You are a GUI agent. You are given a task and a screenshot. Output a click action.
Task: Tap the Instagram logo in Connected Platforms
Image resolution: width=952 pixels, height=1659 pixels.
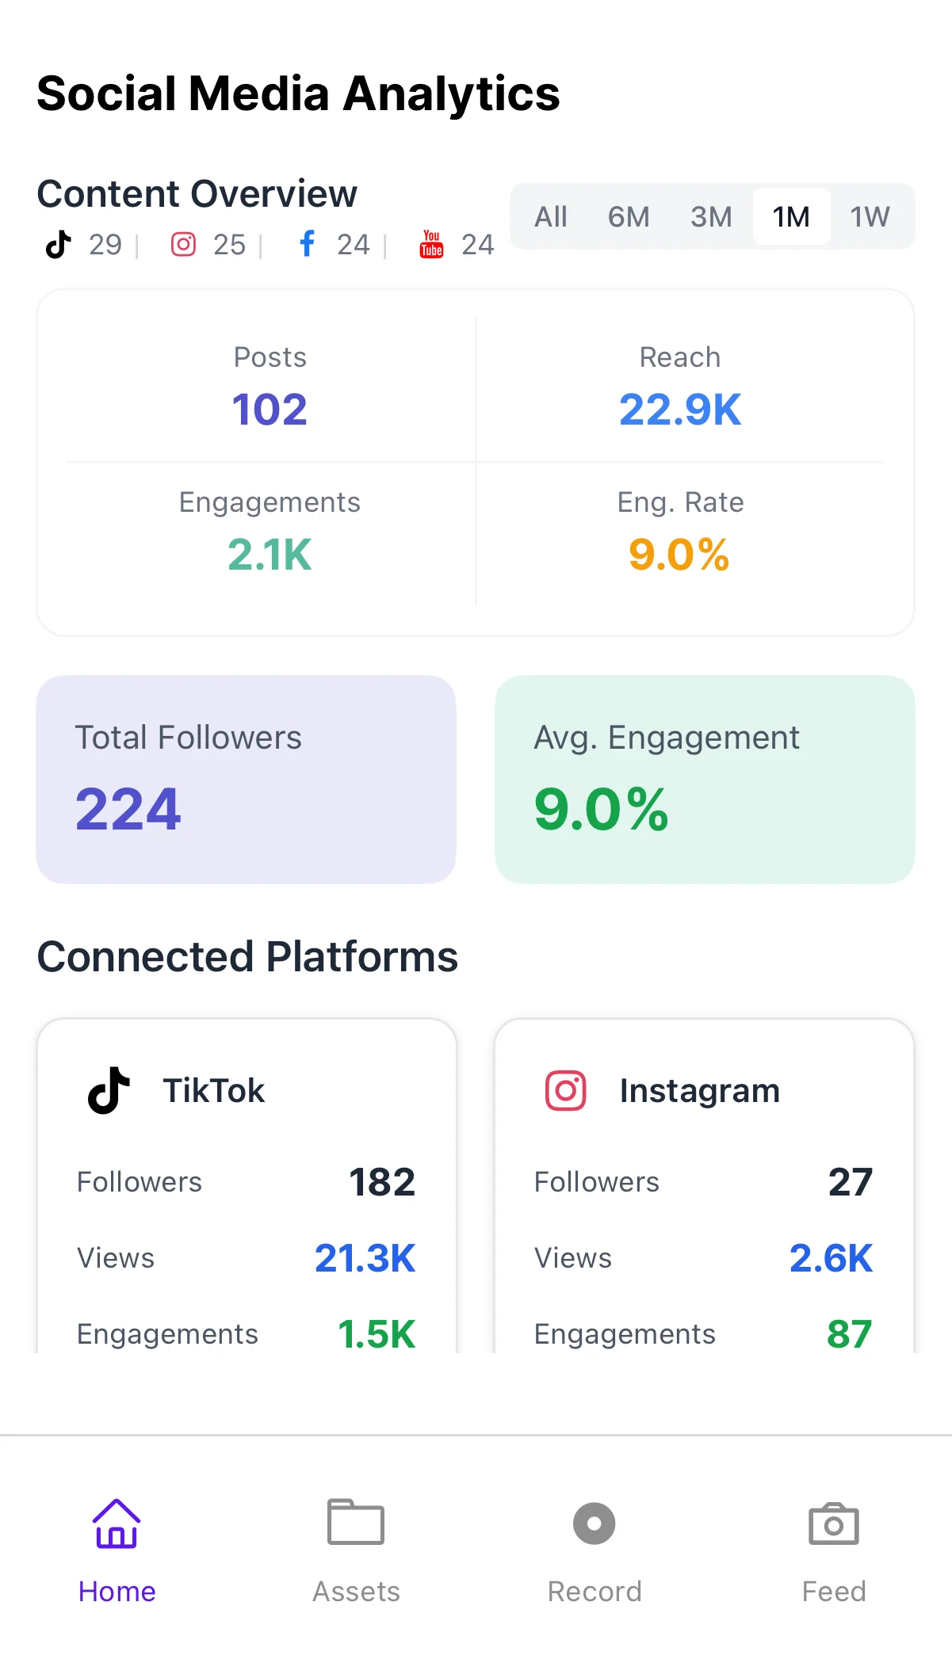tap(566, 1091)
